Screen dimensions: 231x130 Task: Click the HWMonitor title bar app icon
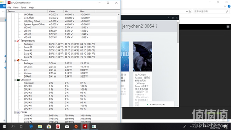click(9, 3)
